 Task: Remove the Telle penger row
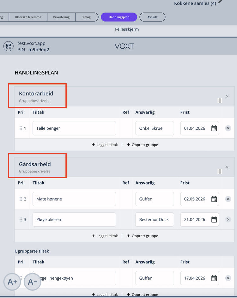[228, 128]
